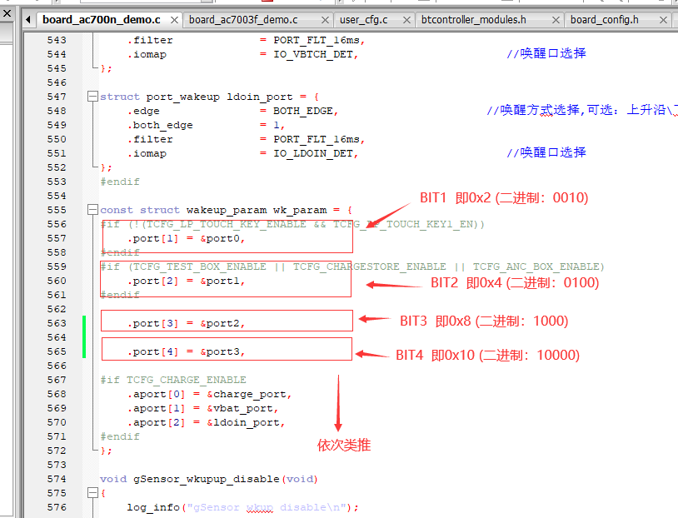The height and width of the screenshot is (518, 678).
Task: Click &port1 on line 560
Action: [x=220, y=281]
